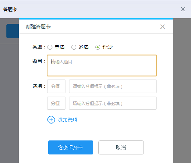Click the second 分值 score field

[56, 103]
